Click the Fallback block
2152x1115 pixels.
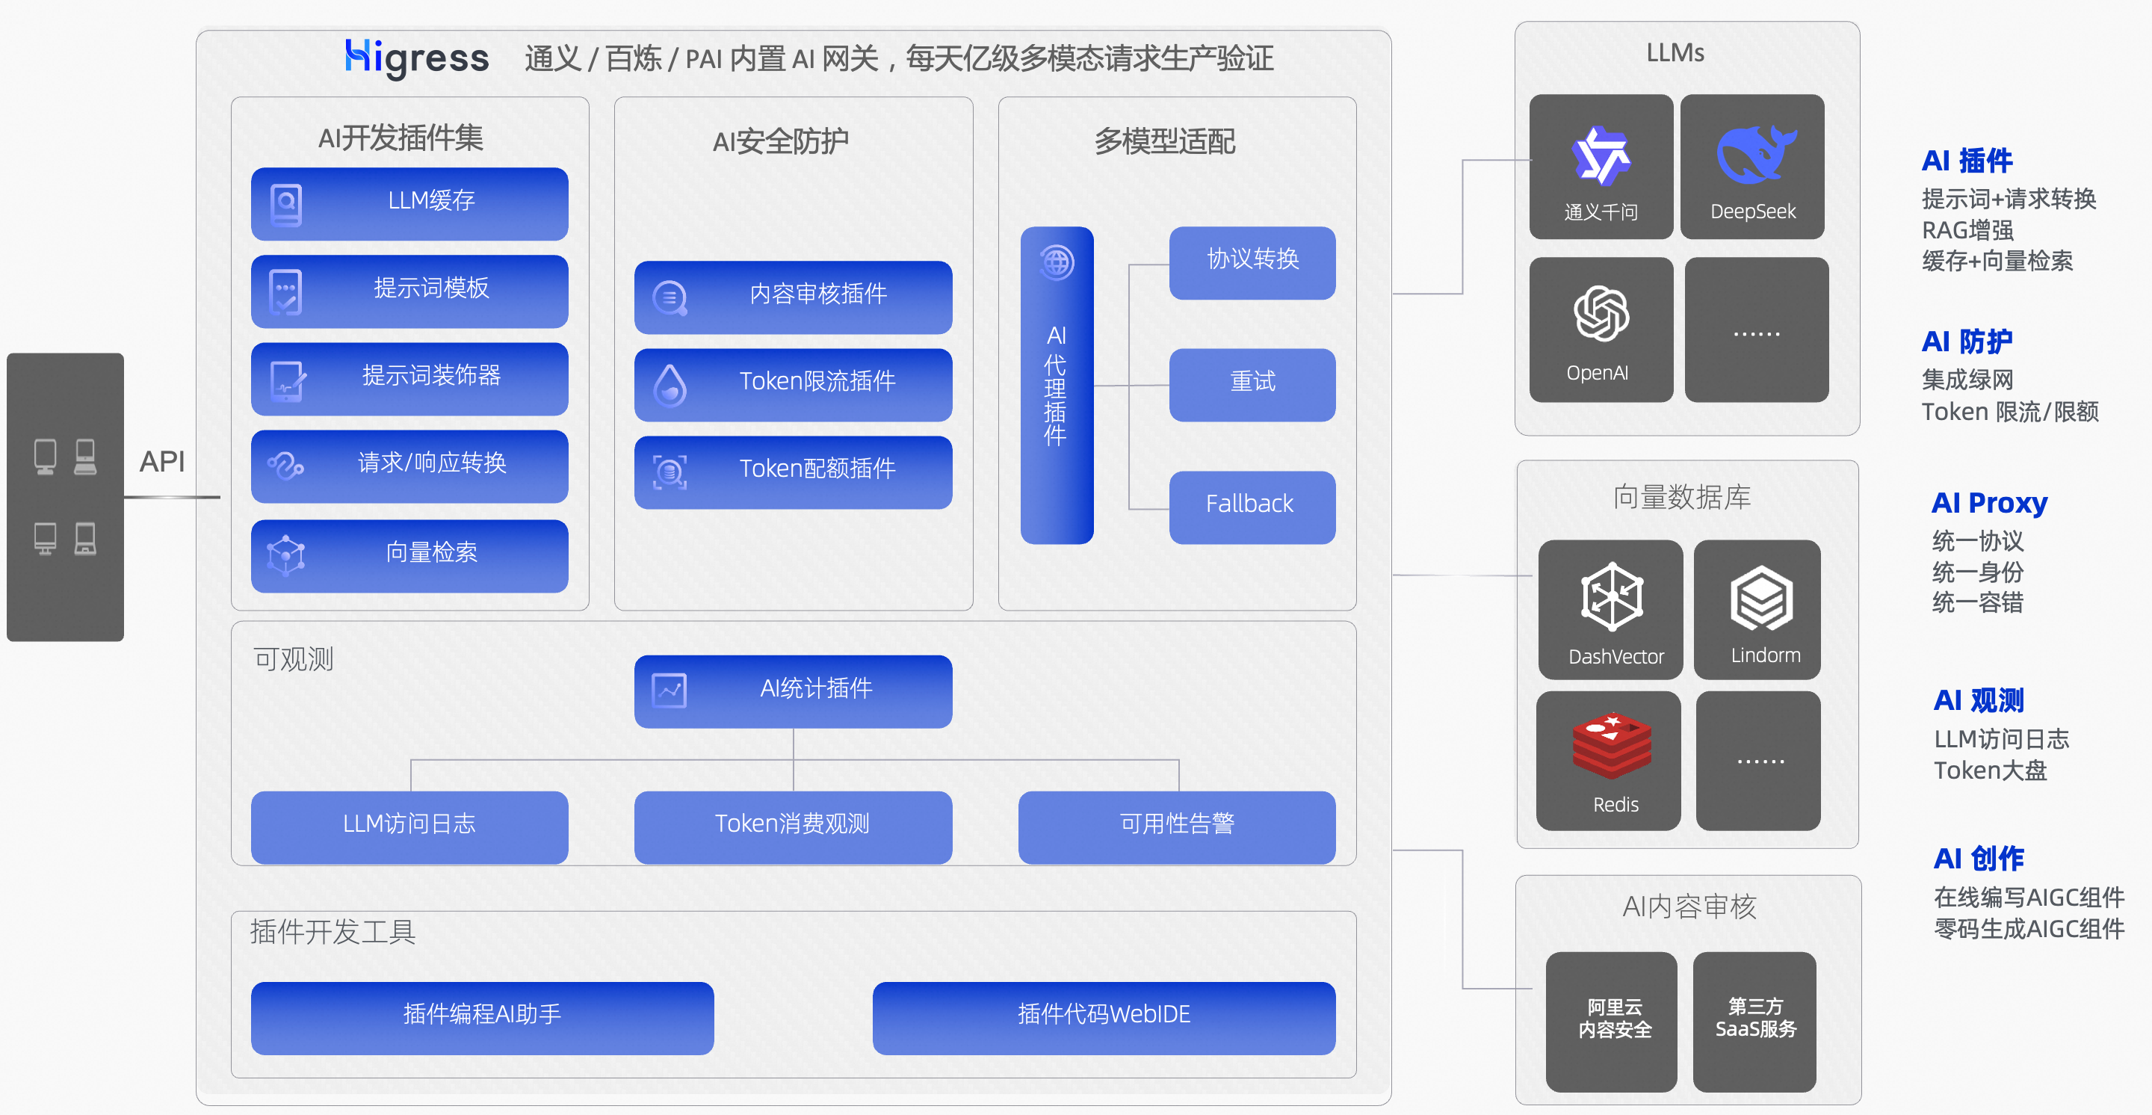1252,507
